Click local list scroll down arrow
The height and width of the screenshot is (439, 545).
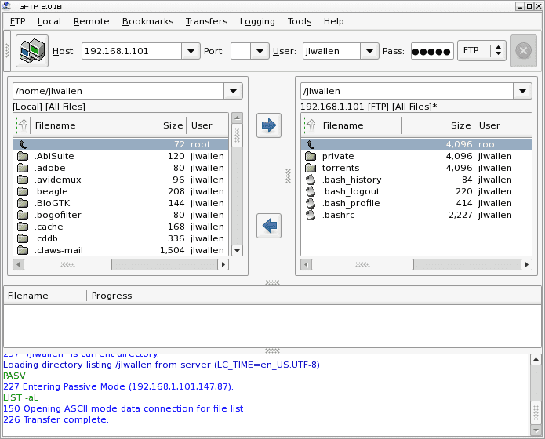237,250
